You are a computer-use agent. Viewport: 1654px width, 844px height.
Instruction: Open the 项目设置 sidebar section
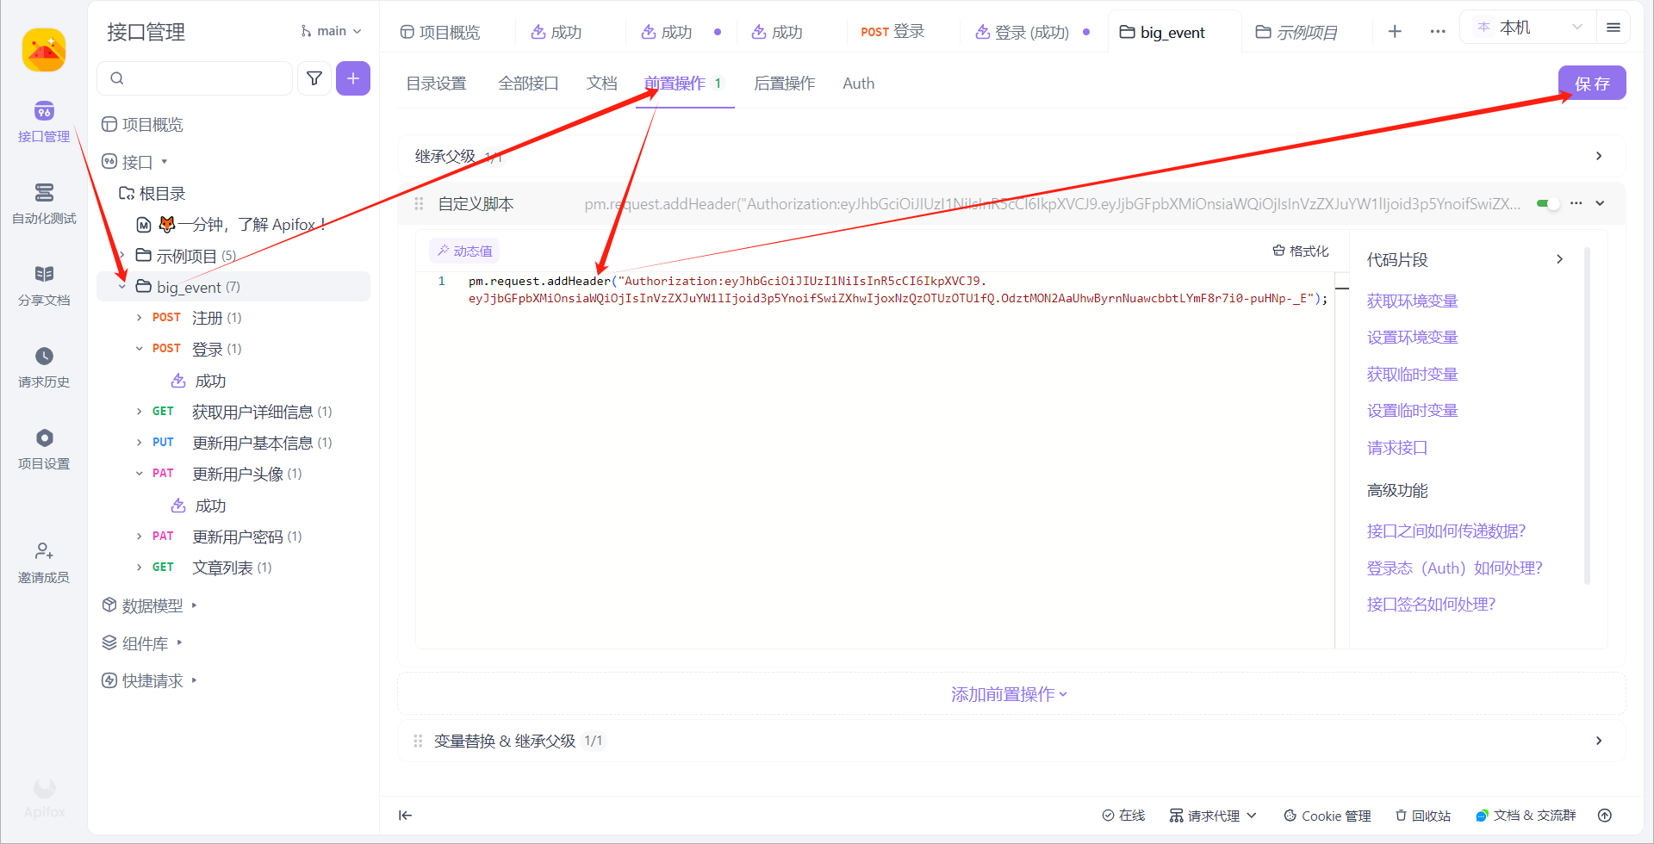(x=44, y=449)
